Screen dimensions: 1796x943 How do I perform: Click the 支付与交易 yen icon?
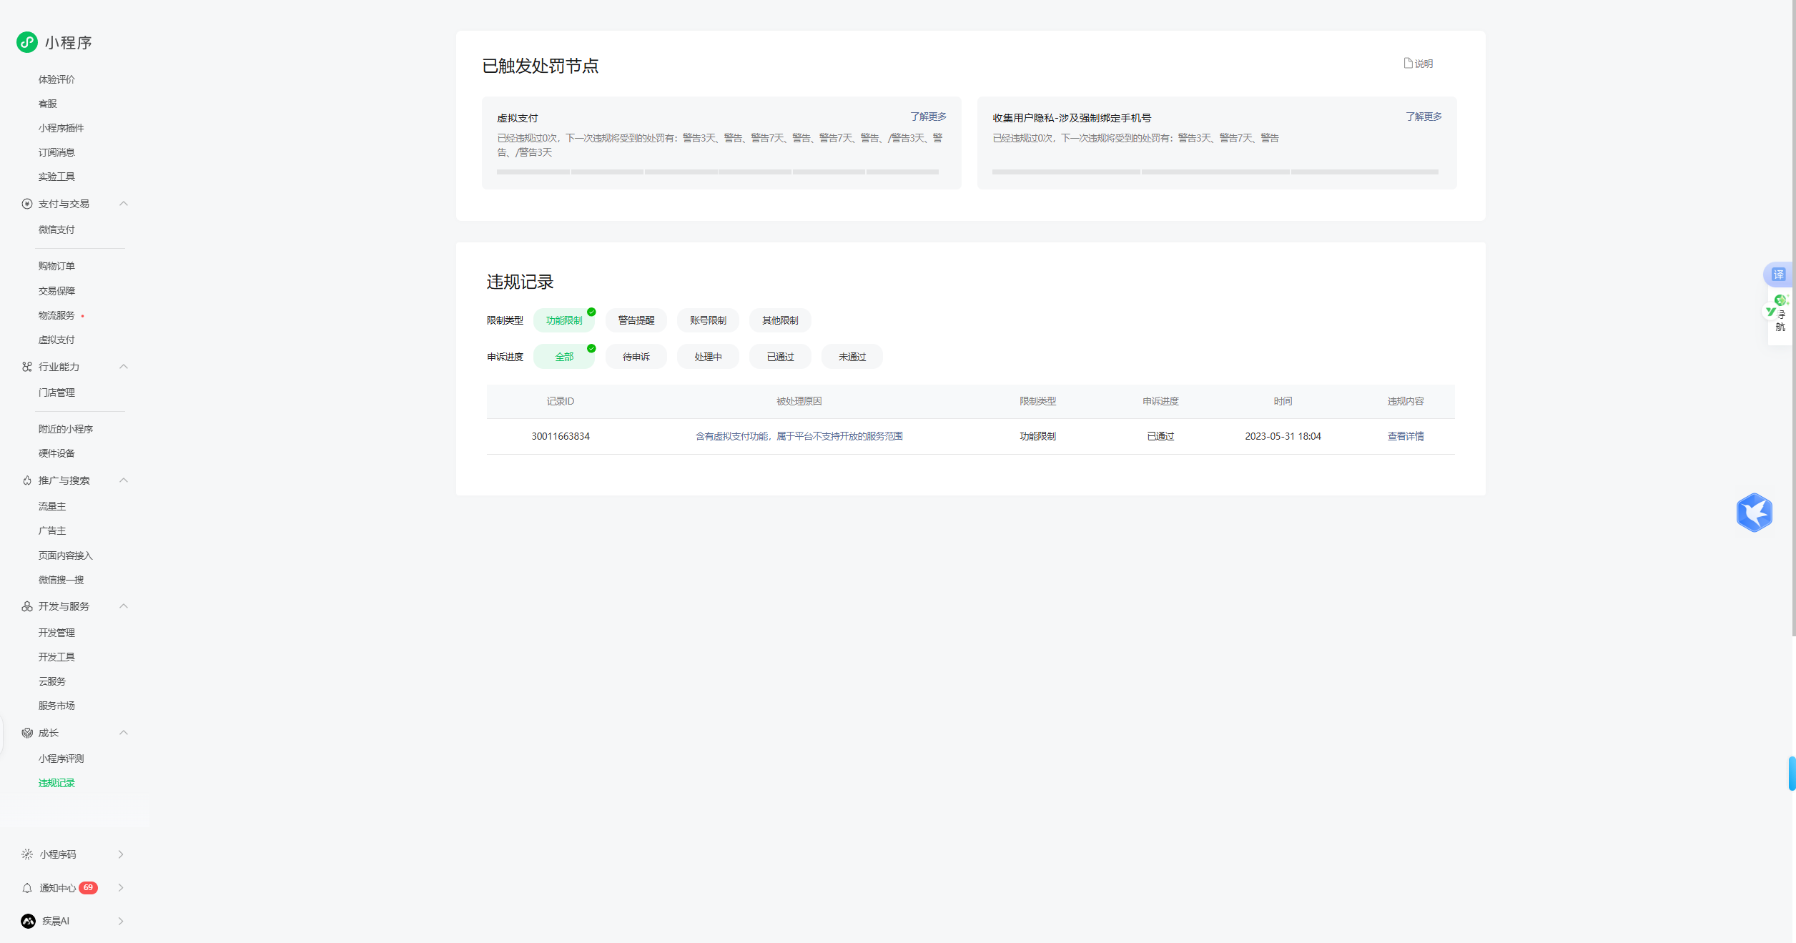coord(27,204)
